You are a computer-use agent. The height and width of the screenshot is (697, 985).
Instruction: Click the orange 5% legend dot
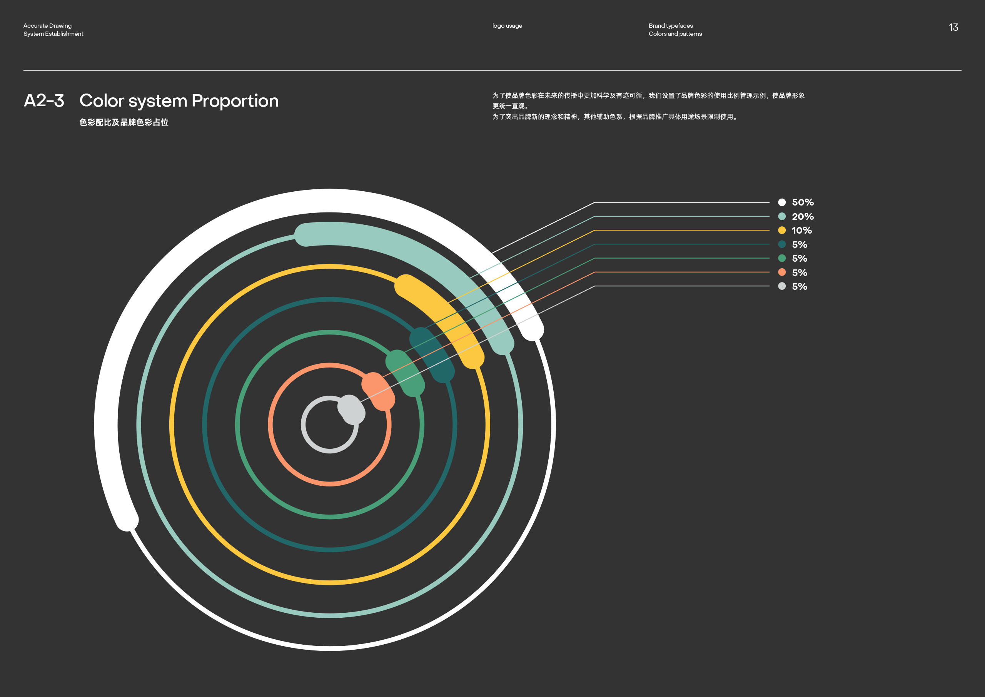(x=781, y=272)
